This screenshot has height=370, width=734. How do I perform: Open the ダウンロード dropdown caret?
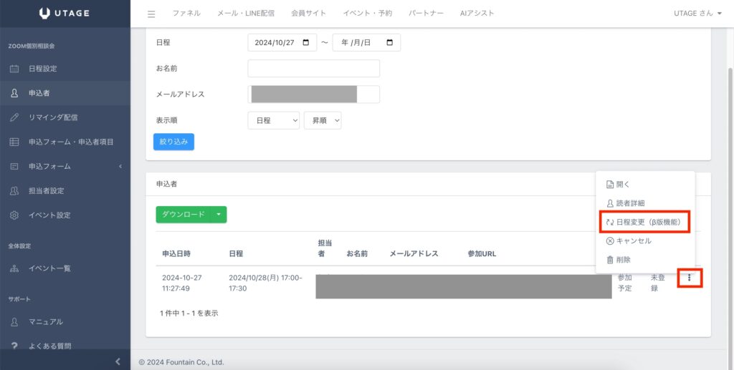pos(219,215)
